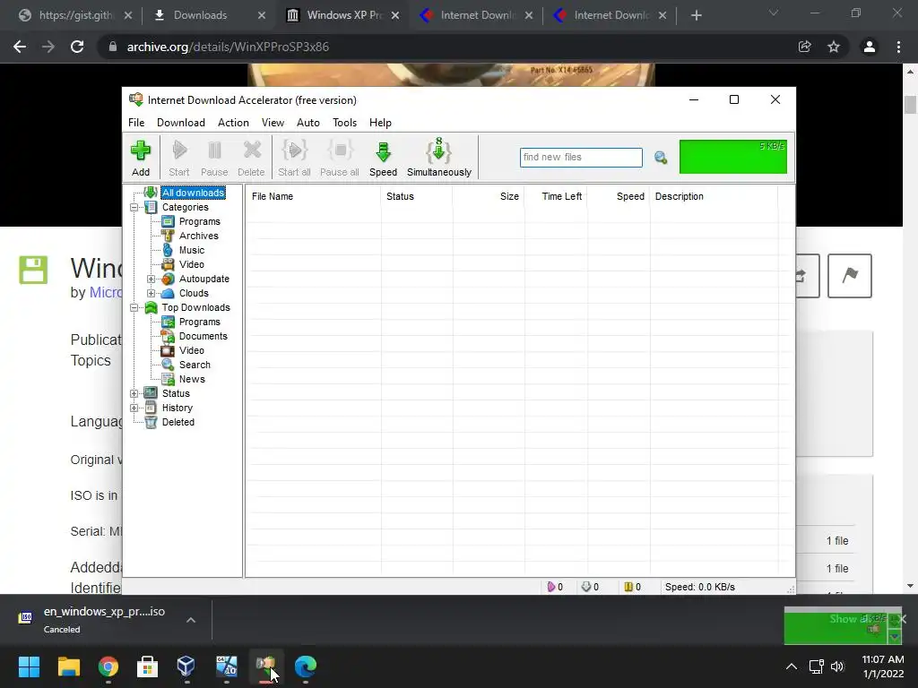Sort by the Speed column header
The image size is (918, 688).
point(619,196)
